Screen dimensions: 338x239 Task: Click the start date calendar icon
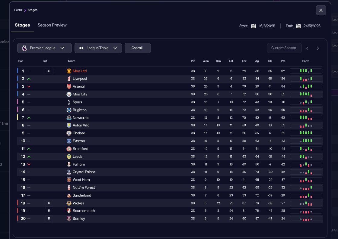253,26
